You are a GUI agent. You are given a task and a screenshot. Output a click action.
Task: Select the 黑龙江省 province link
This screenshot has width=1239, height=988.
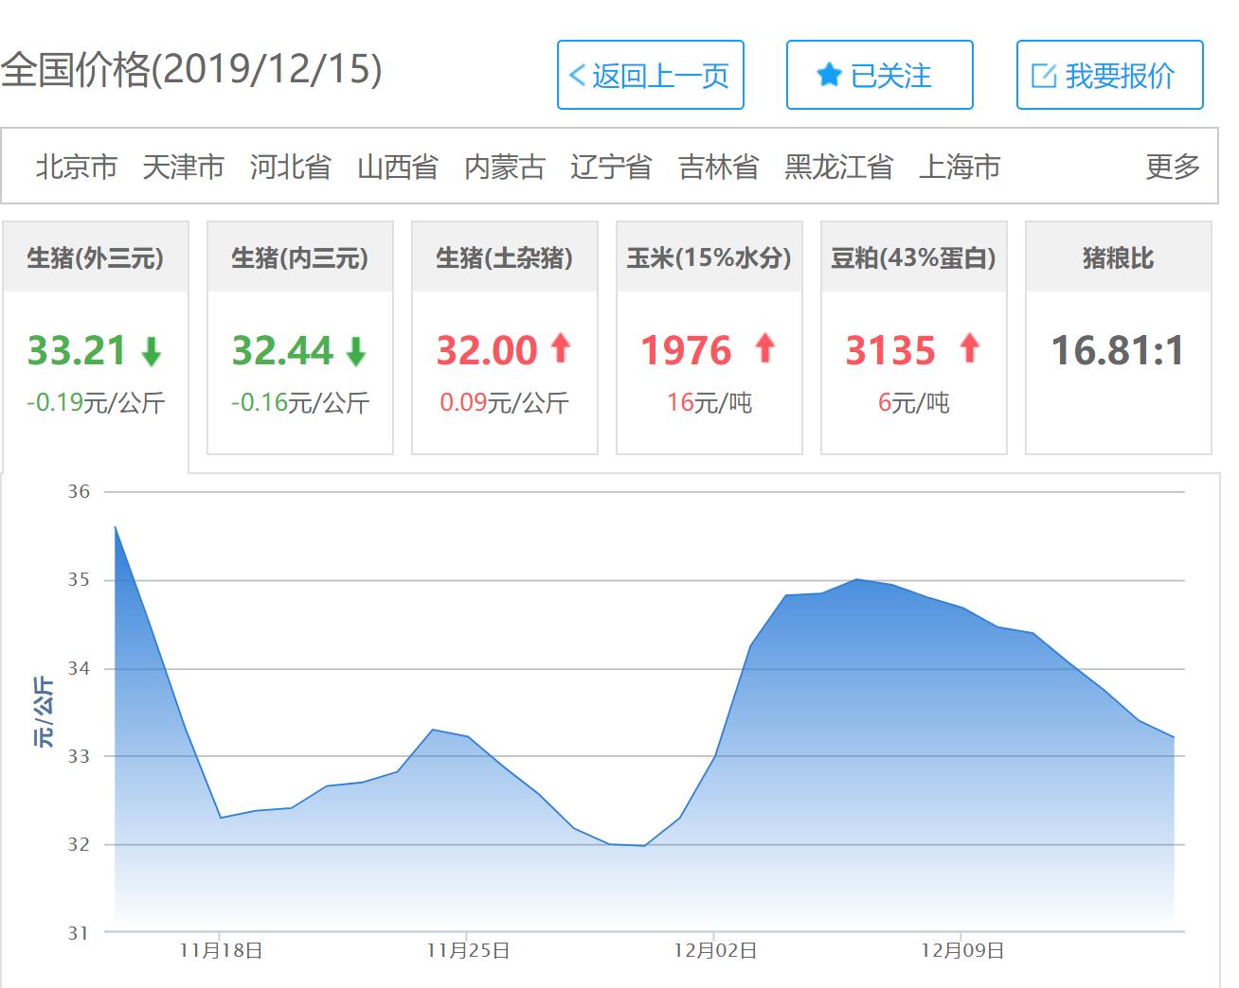click(x=839, y=168)
